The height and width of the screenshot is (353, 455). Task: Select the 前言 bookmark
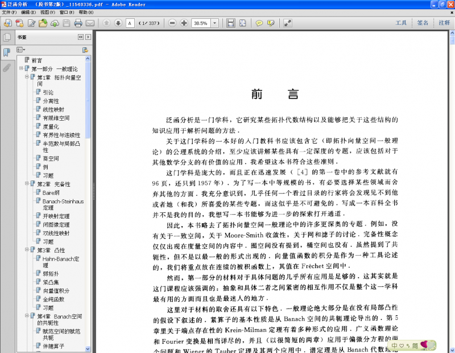click(x=37, y=60)
